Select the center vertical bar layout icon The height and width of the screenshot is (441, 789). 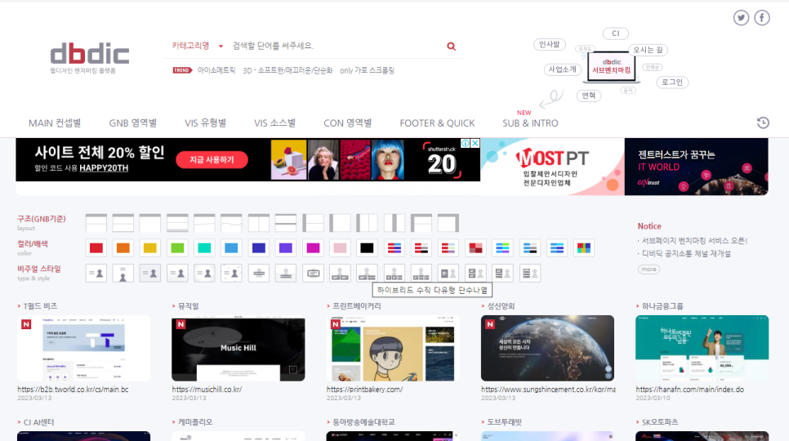(394, 223)
